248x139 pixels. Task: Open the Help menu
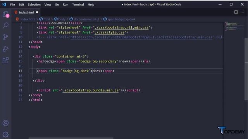tap(91, 5)
